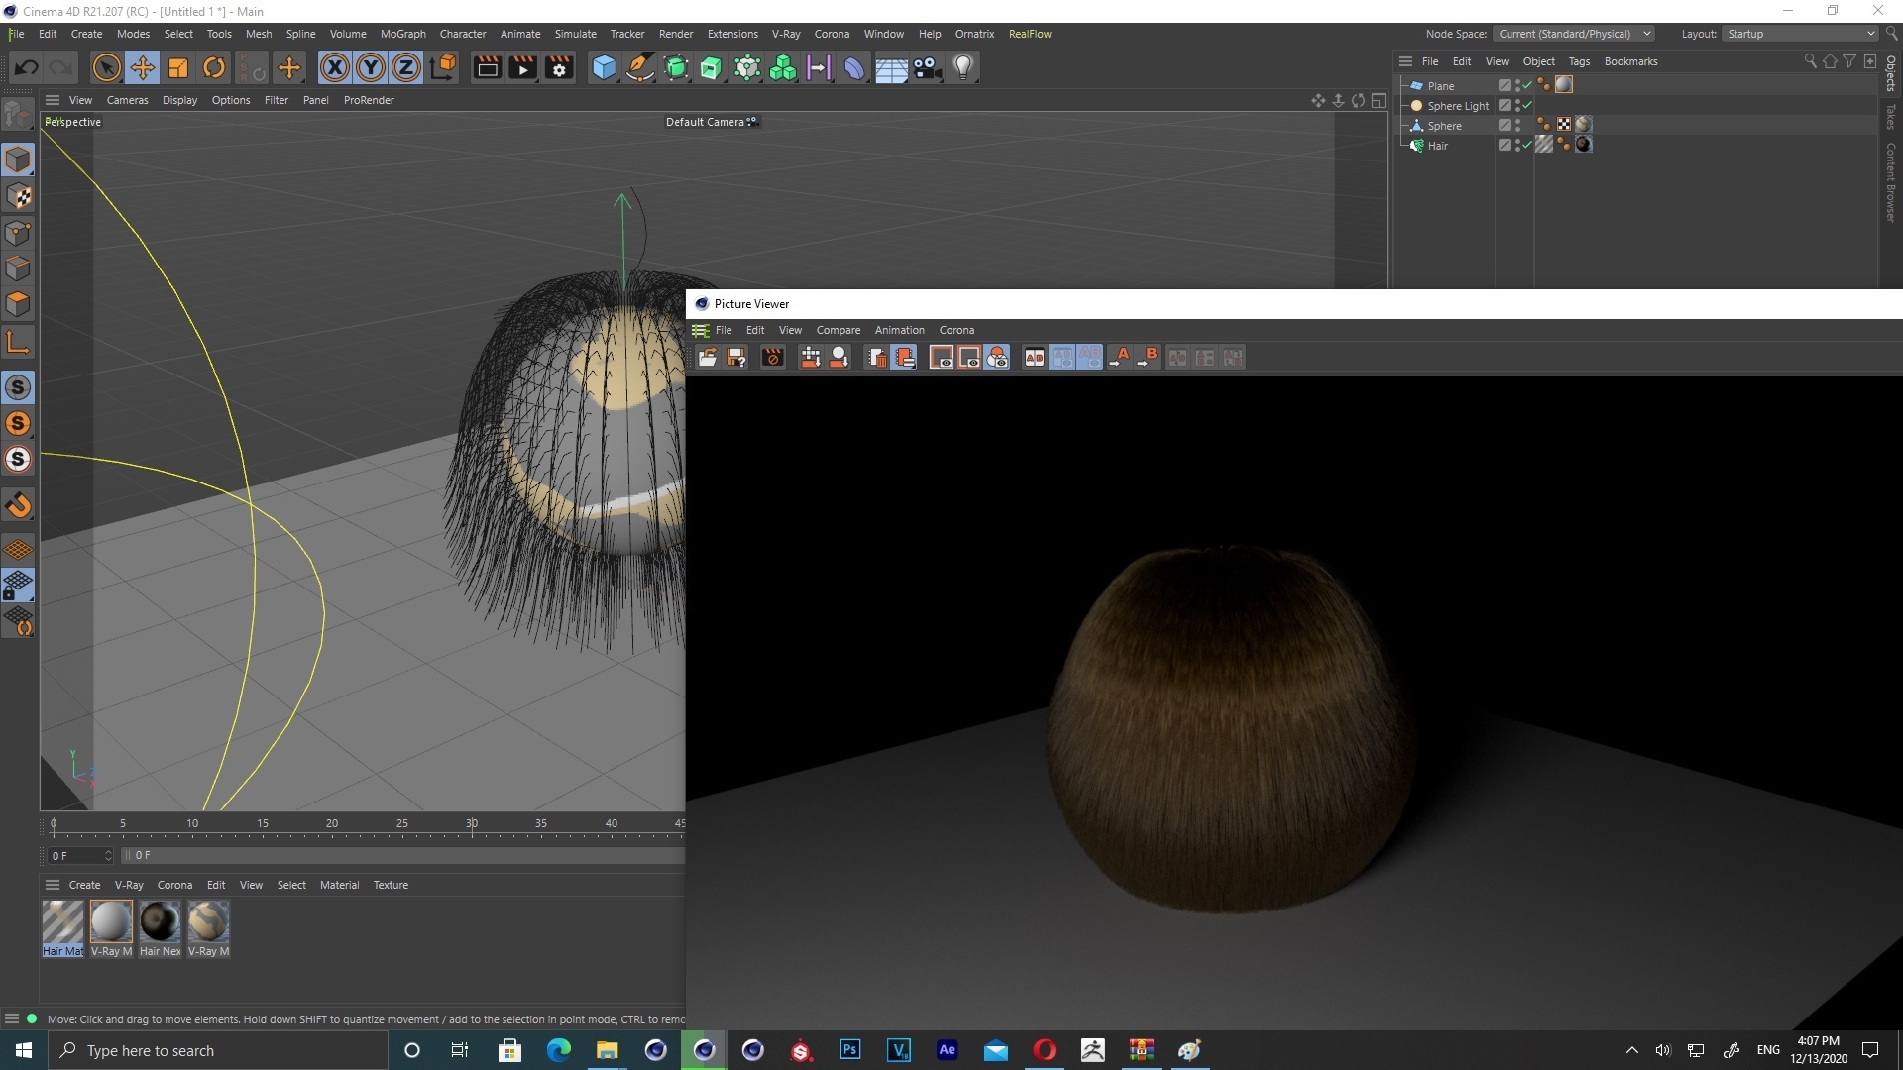This screenshot has width=1903, height=1070.
Task: Click the current frame field 0 F
Action: 80,855
